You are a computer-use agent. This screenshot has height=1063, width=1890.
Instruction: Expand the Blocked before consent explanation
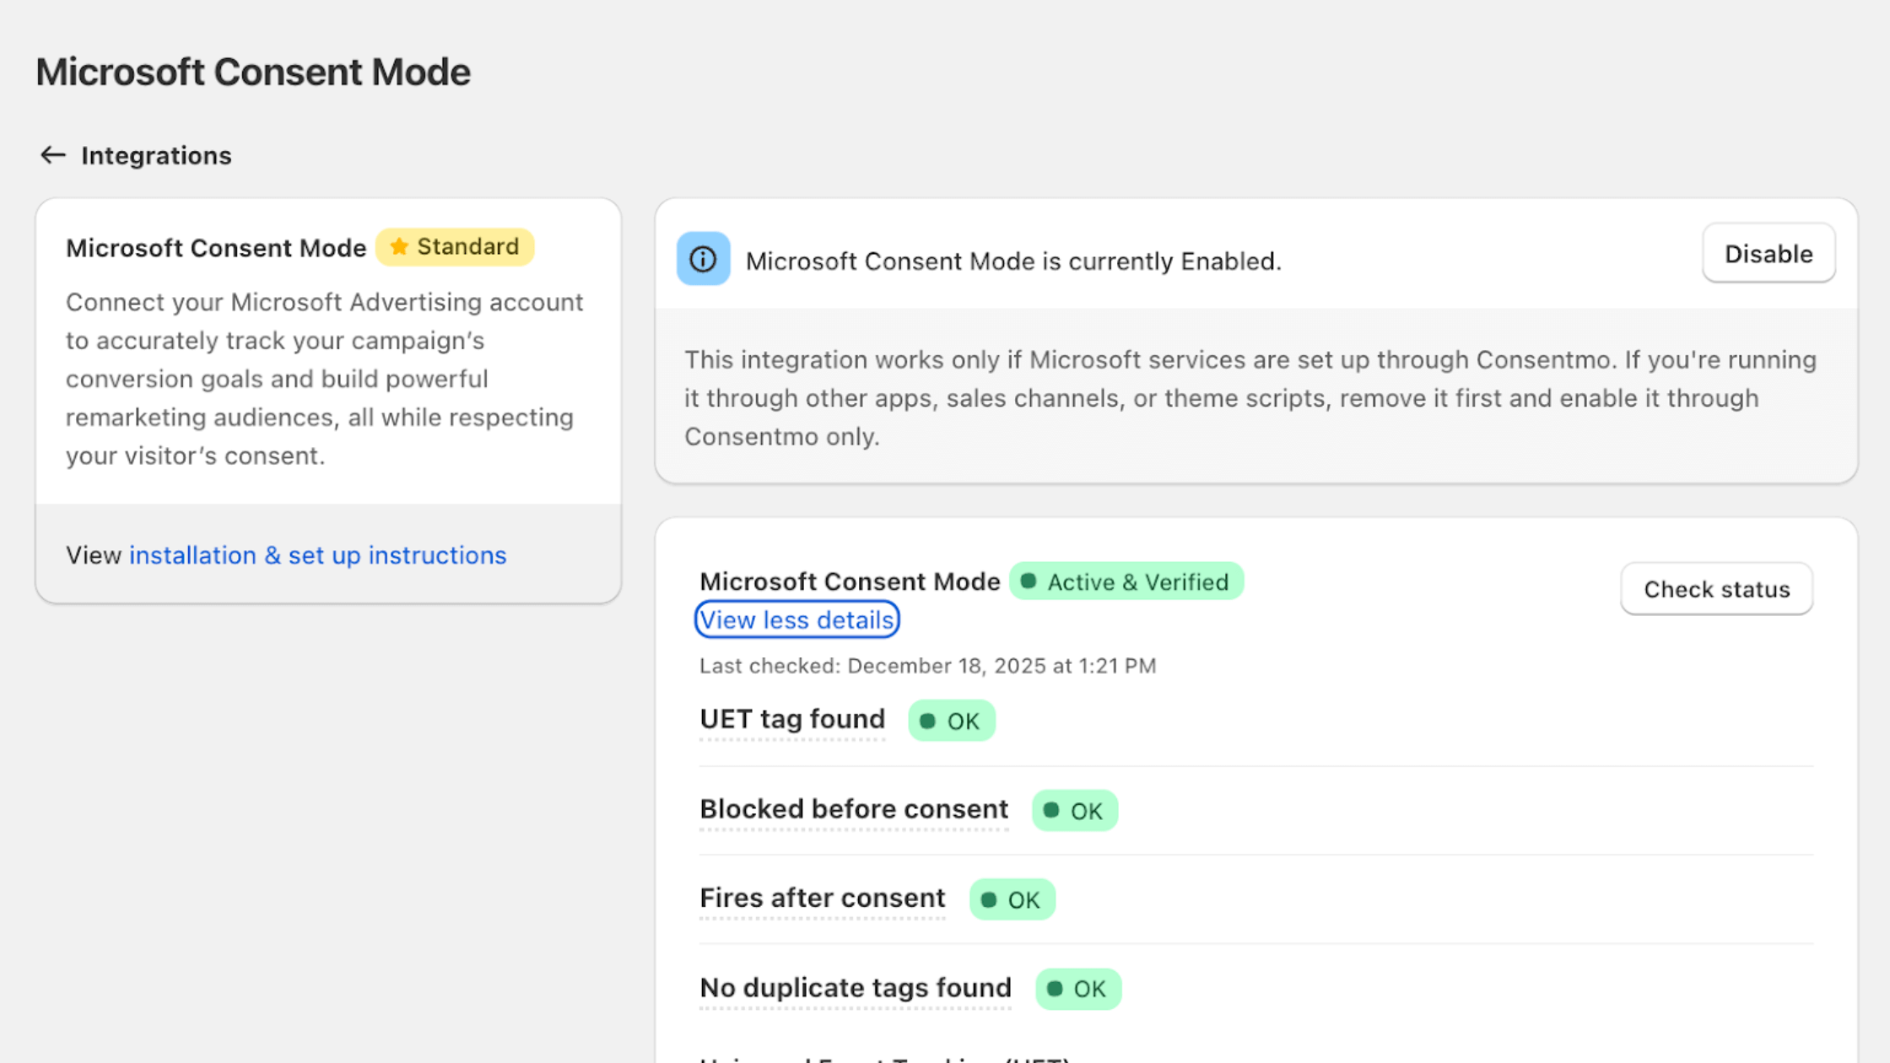[853, 808]
